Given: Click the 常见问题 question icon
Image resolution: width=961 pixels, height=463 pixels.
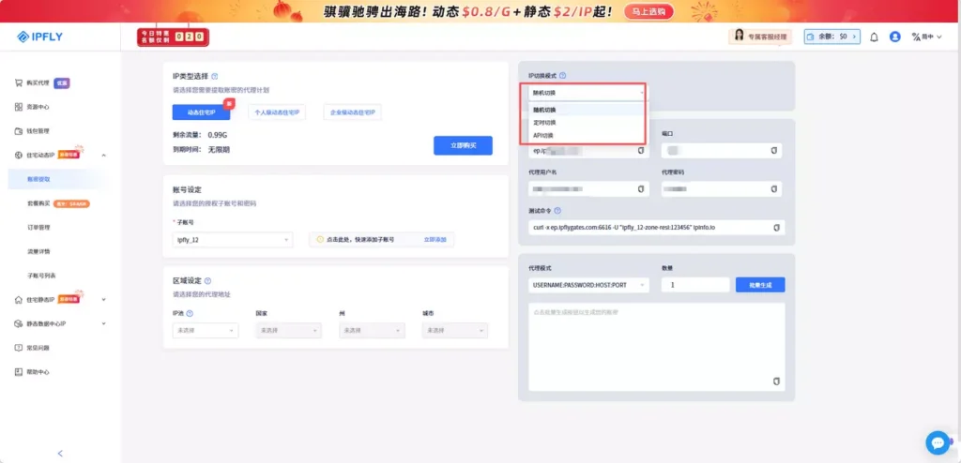Looking at the screenshot, I should point(19,347).
